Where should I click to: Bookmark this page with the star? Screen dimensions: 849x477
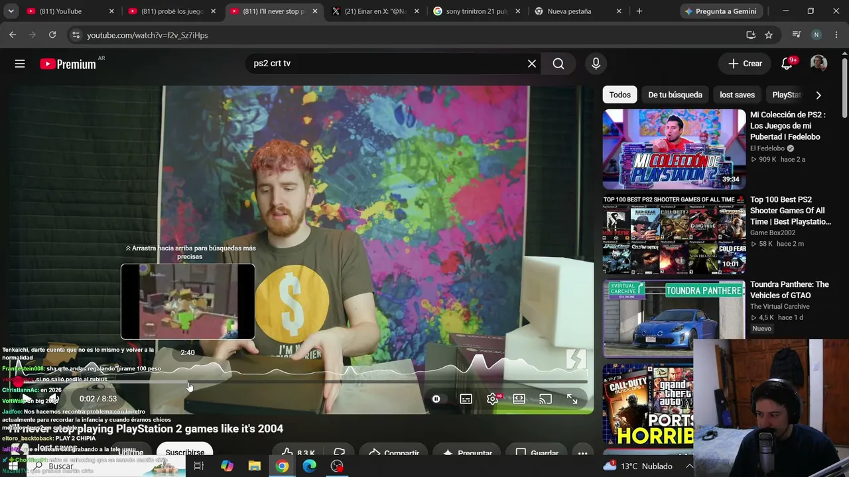[769, 35]
